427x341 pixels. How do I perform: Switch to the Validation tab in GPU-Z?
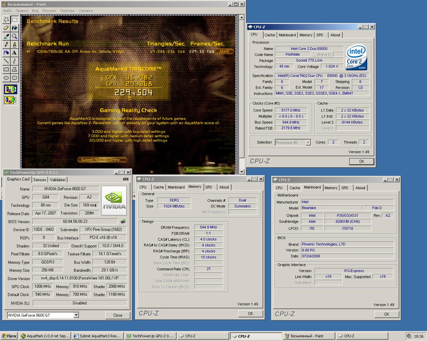(58, 180)
